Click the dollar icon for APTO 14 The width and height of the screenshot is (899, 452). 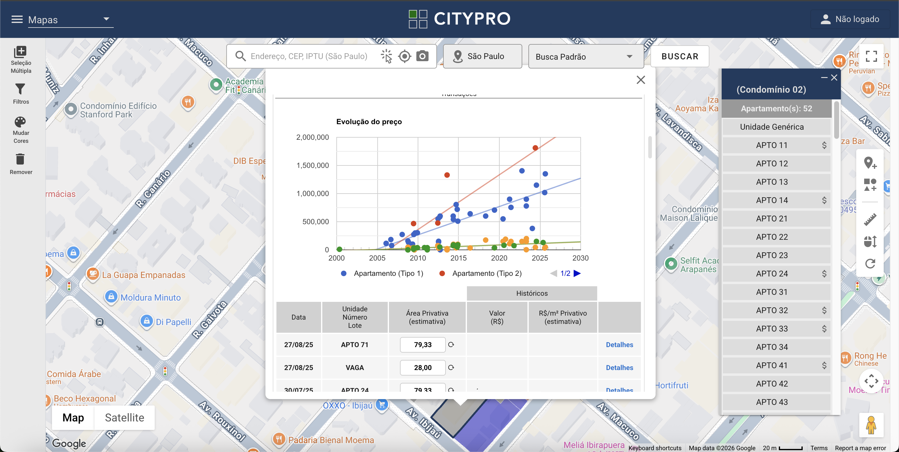[824, 200]
